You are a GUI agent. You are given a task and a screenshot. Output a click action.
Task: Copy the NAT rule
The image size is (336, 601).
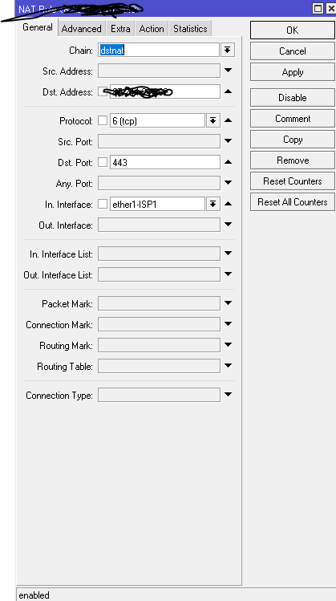[x=293, y=140]
